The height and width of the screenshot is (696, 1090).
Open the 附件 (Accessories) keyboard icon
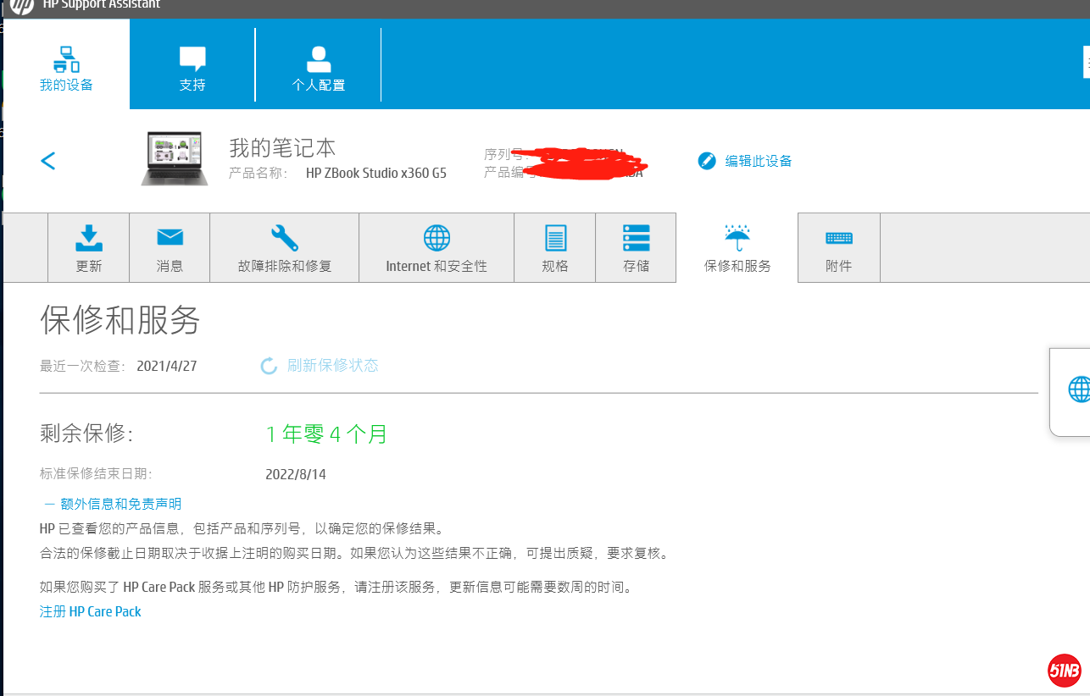pos(838,238)
